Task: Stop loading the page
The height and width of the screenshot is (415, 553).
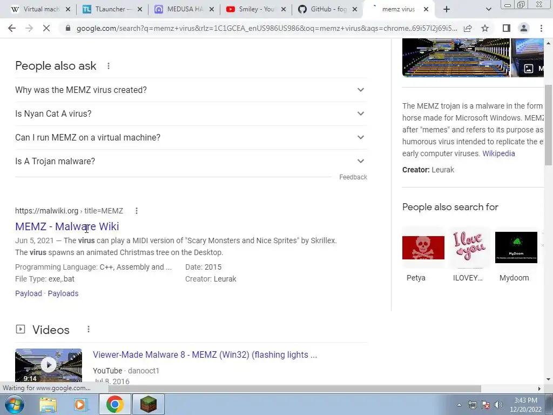Action: (x=46, y=28)
